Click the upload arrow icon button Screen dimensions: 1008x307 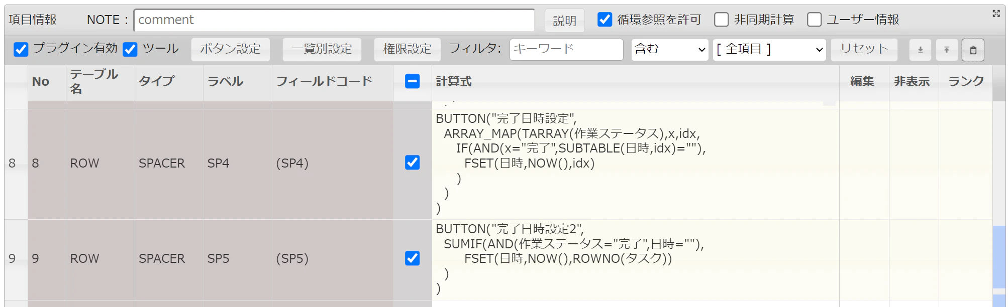pos(947,50)
